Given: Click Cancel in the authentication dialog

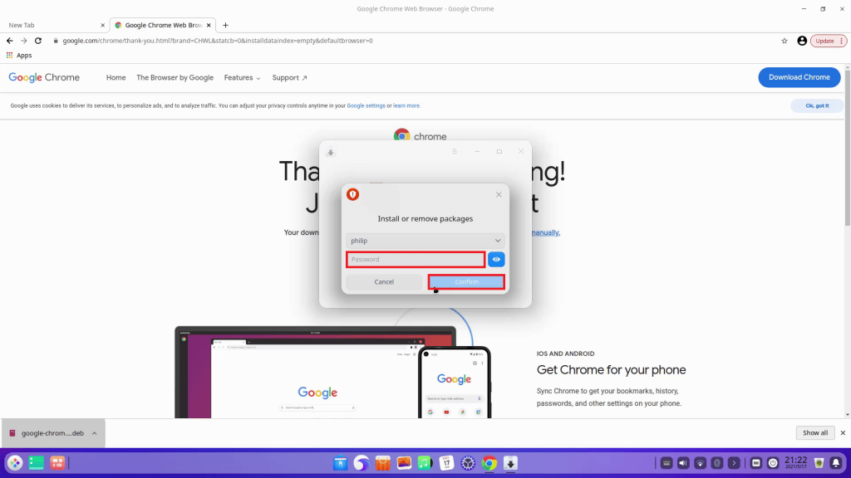Looking at the screenshot, I should click(x=384, y=282).
